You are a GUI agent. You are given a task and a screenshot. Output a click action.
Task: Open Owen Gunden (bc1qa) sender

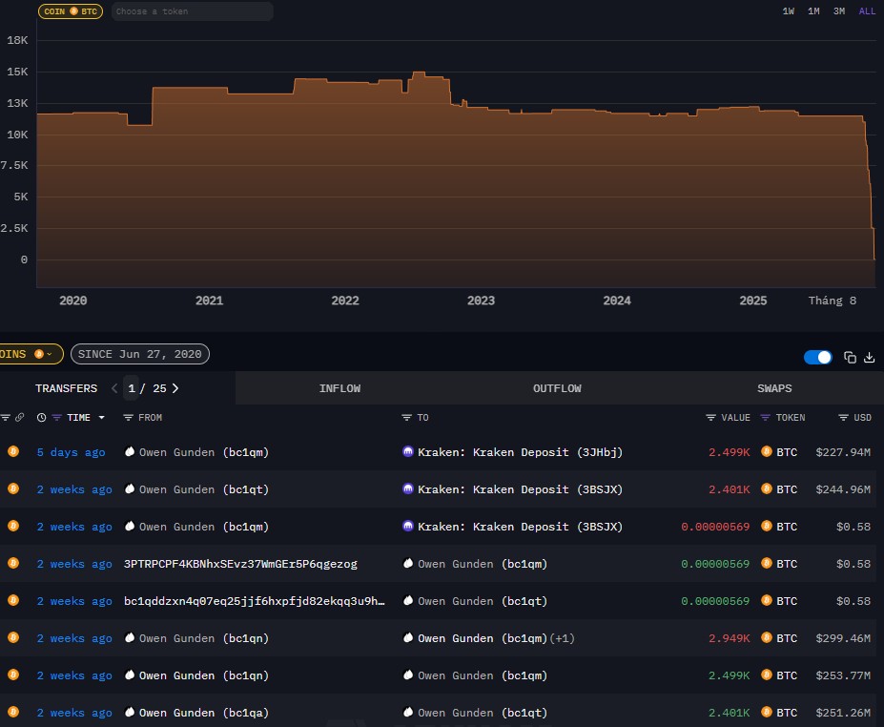point(204,713)
